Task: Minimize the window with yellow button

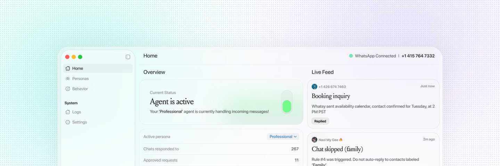Action: click(x=74, y=57)
